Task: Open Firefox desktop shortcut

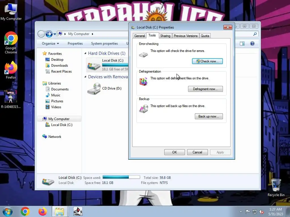Action: pyautogui.click(x=11, y=70)
